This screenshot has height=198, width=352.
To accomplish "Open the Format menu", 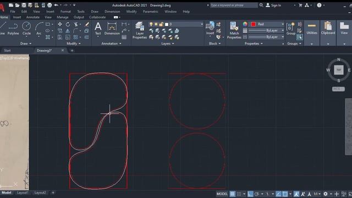I will pyautogui.click(x=65, y=12).
